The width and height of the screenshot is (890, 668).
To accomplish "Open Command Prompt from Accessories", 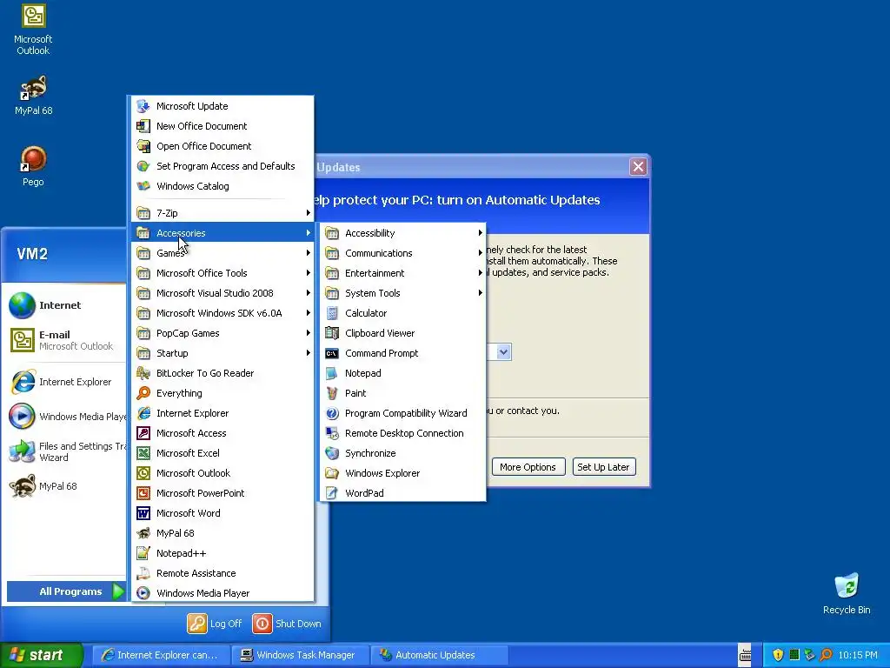I will pos(402,353).
